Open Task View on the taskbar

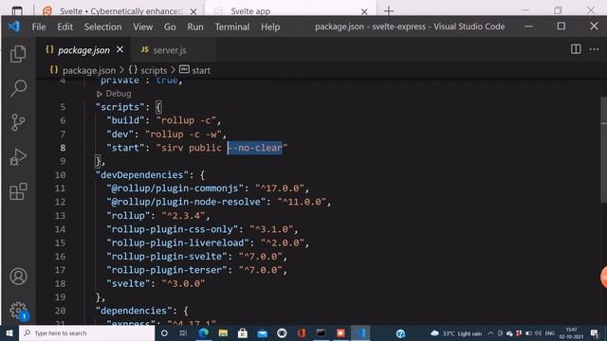pos(183,332)
